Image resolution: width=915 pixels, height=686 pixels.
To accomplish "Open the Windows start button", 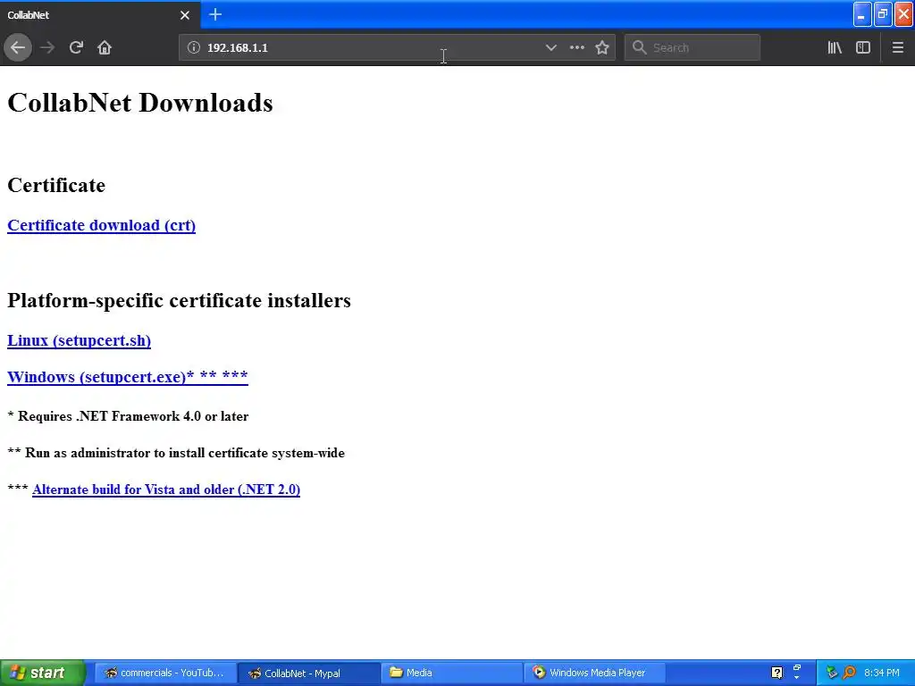I will pyautogui.click(x=43, y=673).
